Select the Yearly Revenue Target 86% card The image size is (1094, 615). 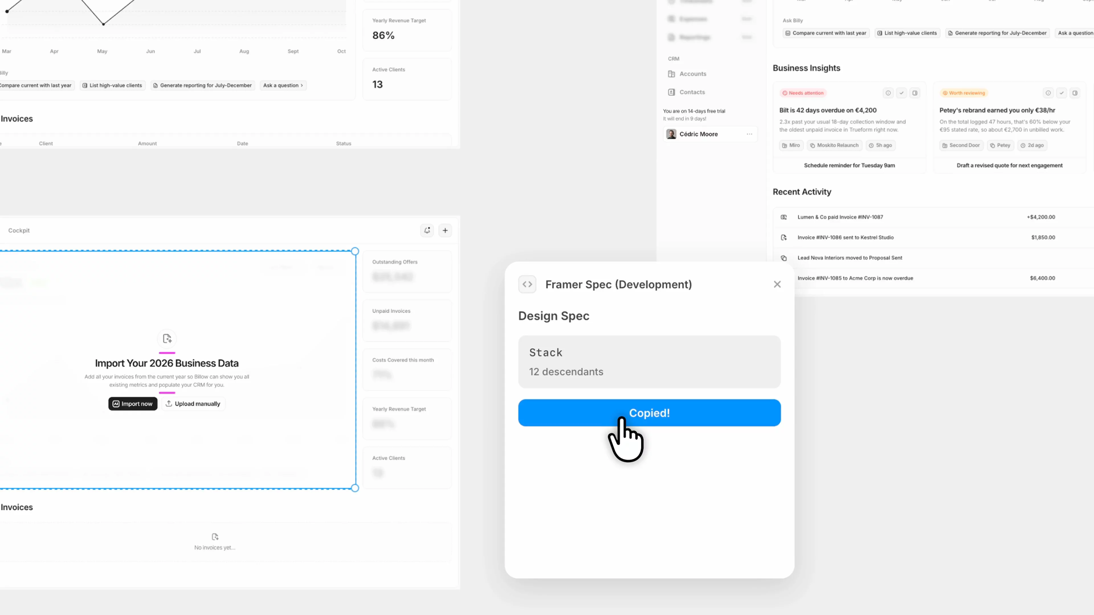tap(407, 30)
